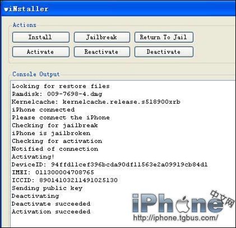The image size is (236, 228).
Task: Click the IMEI number line
Action: point(53,172)
